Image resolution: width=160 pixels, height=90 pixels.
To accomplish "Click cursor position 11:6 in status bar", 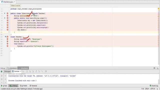I will tap(142, 89).
